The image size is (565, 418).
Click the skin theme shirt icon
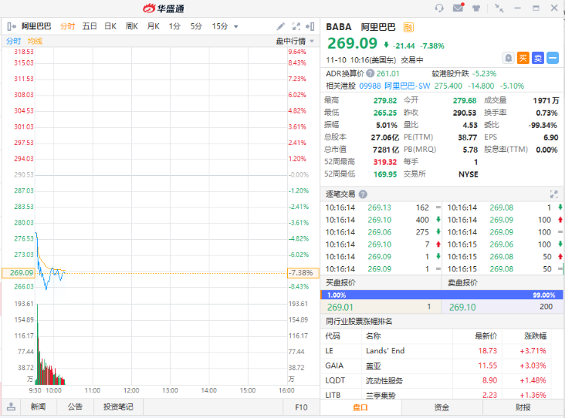pyautogui.click(x=477, y=8)
